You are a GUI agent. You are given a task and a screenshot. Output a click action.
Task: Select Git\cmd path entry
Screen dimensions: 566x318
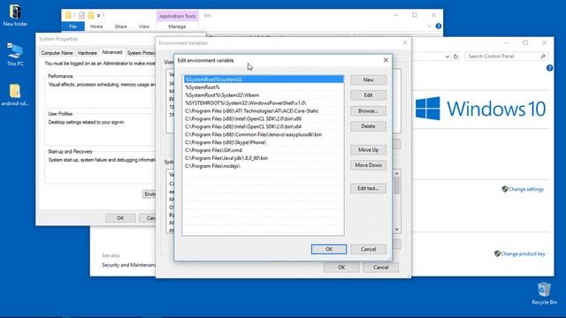coord(264,150)
